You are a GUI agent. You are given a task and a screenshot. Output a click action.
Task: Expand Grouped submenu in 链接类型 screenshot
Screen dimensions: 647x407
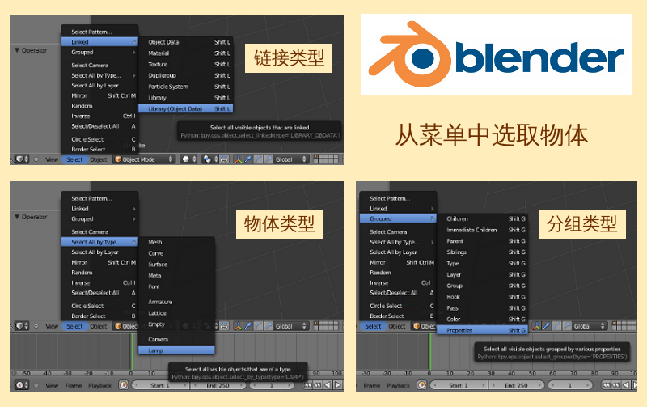click(99, 53)
